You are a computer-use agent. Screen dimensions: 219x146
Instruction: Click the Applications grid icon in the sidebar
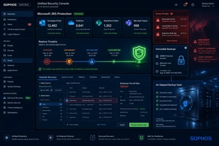coord(5,70)
